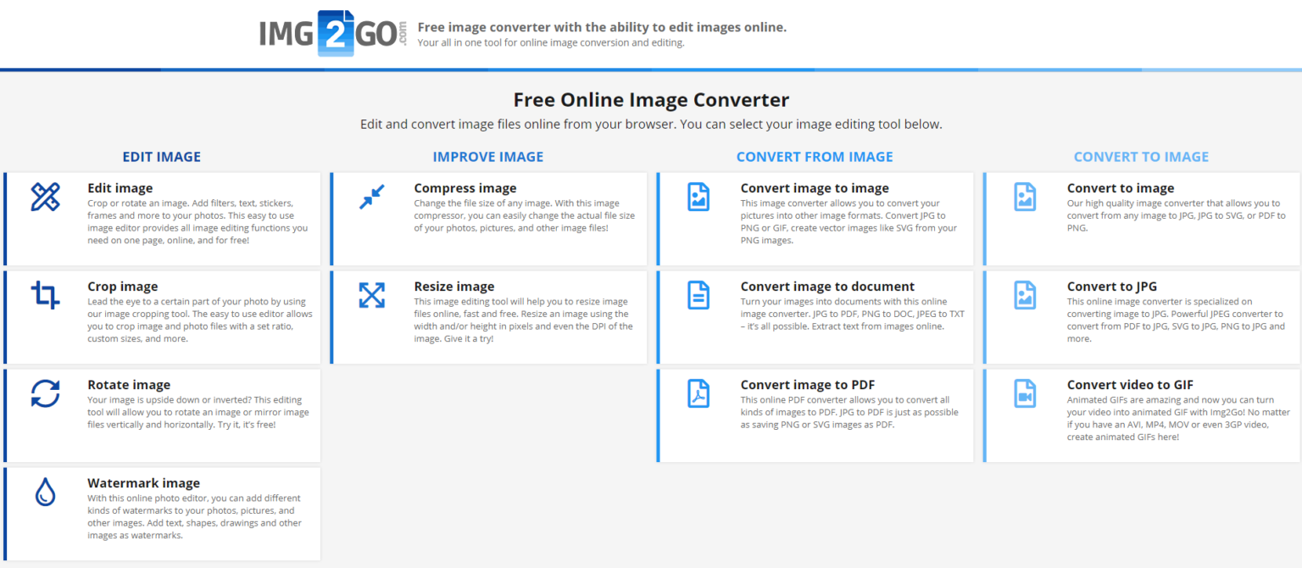Select the CONVERT TO IMAGE heading

tap(1141, 157)
